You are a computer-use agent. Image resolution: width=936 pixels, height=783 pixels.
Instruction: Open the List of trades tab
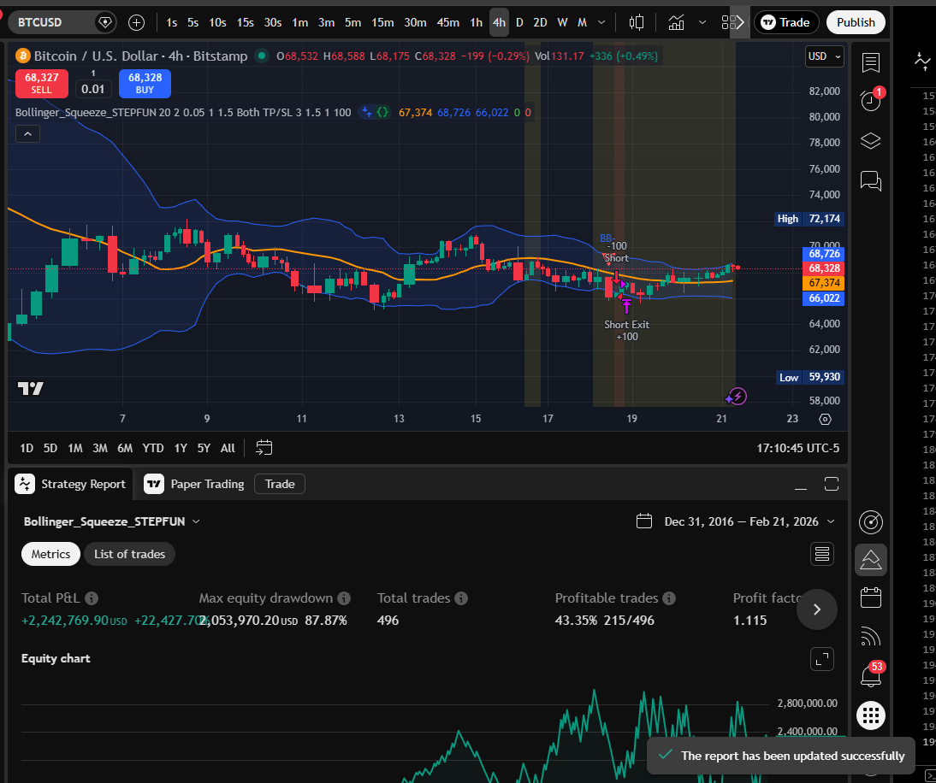[129, 554]
